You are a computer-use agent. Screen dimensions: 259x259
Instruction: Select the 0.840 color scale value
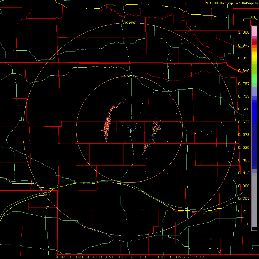[x=244, y=71]
